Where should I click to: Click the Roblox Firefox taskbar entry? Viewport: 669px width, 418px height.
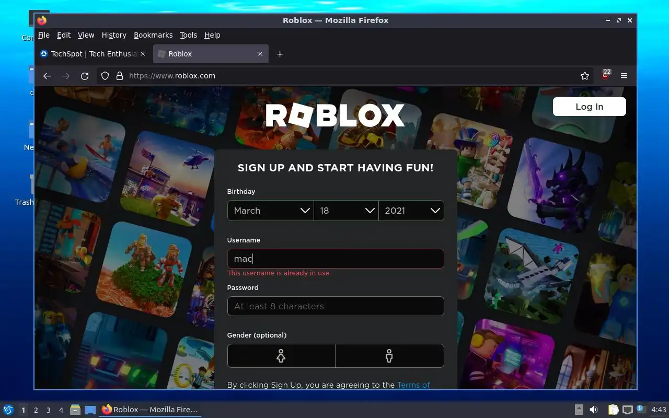pos(150,410)
